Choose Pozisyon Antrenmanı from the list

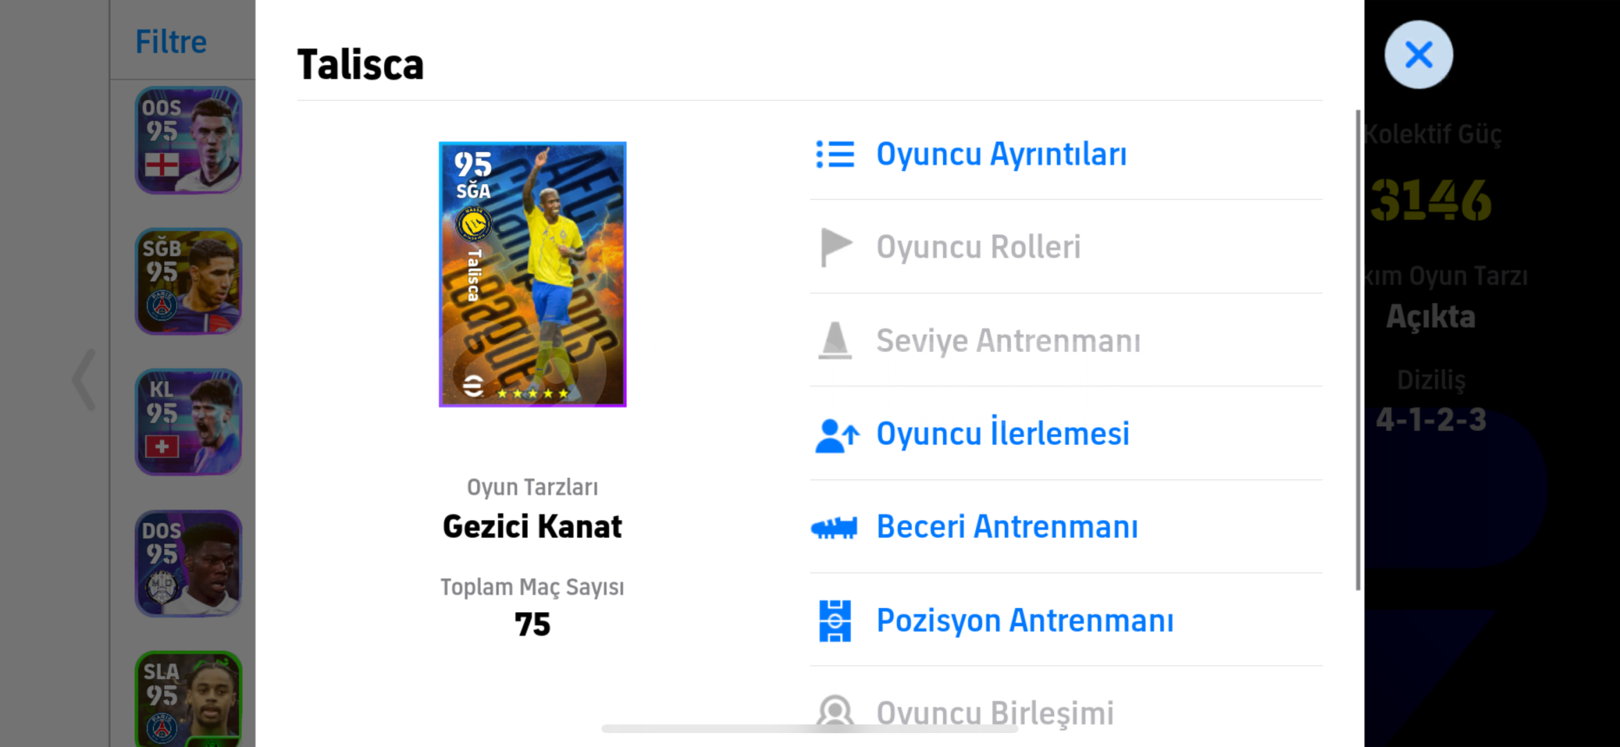[x=1024, y=620]
